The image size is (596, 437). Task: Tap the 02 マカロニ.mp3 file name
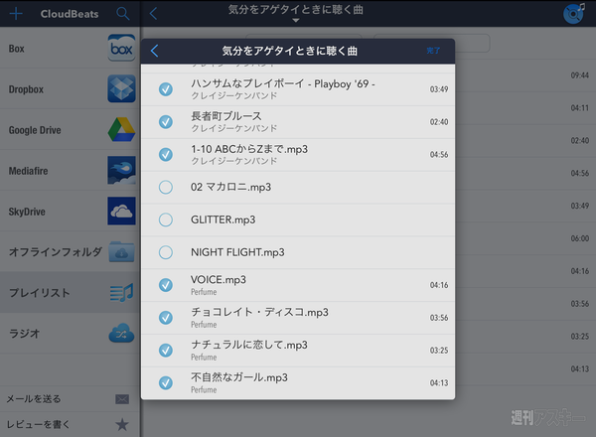(x=231, y=187)
